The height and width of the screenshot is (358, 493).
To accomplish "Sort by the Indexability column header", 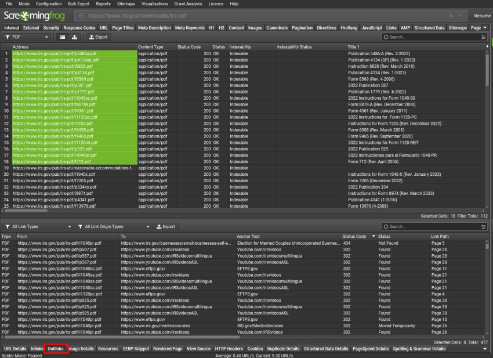I will click(x=252, y=47).
